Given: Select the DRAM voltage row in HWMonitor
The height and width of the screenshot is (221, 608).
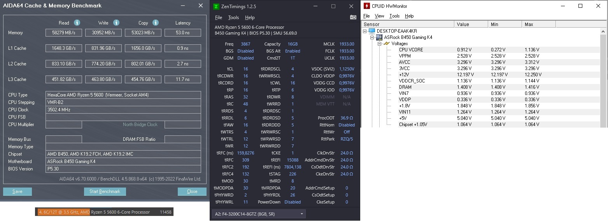Looking at the screenshot, I should (x=480, y=87).
